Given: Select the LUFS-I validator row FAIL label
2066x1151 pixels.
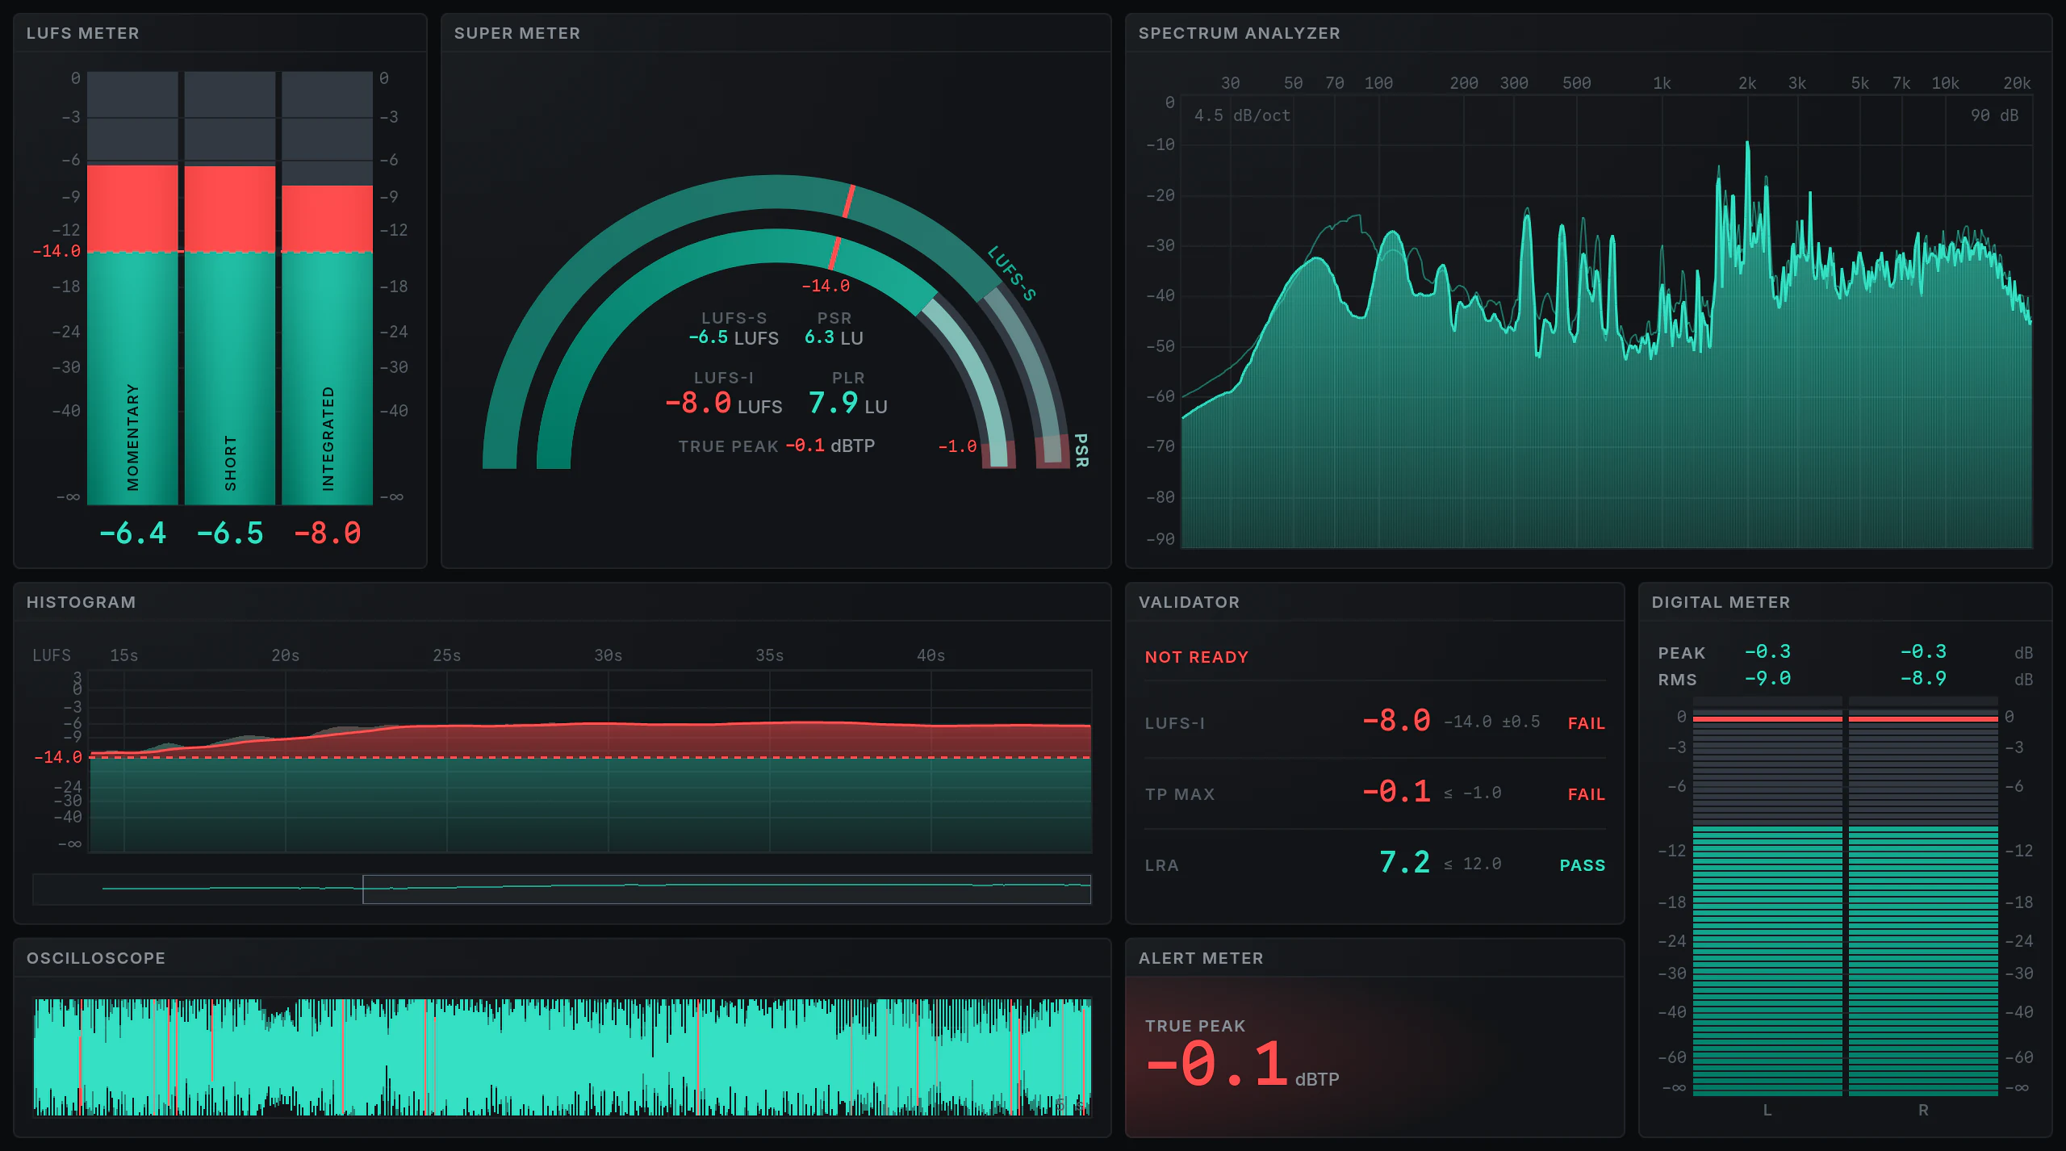Looking at the screenshot, I should pos(1586,723).
